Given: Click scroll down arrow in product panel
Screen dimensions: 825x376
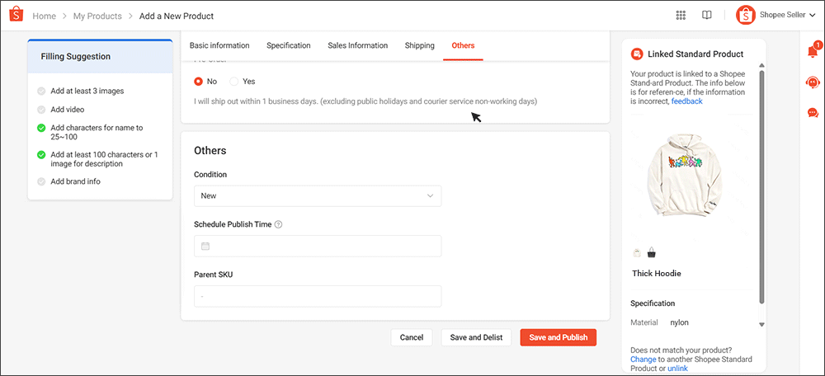Looking at the screenshot, I should pos(761,325).
